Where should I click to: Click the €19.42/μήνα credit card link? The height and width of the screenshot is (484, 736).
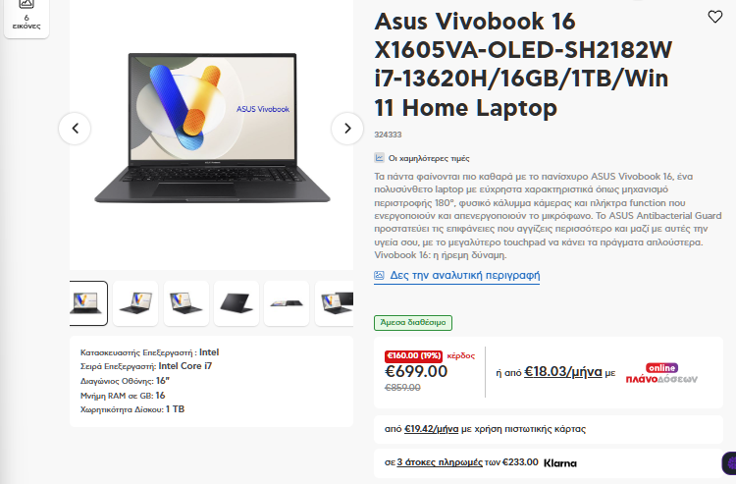click(432, 429)
